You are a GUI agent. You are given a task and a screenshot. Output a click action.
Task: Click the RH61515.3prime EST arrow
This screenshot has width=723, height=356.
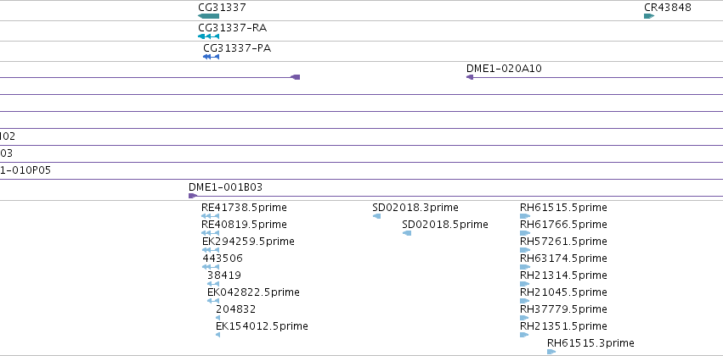click(x=551, y=352)
